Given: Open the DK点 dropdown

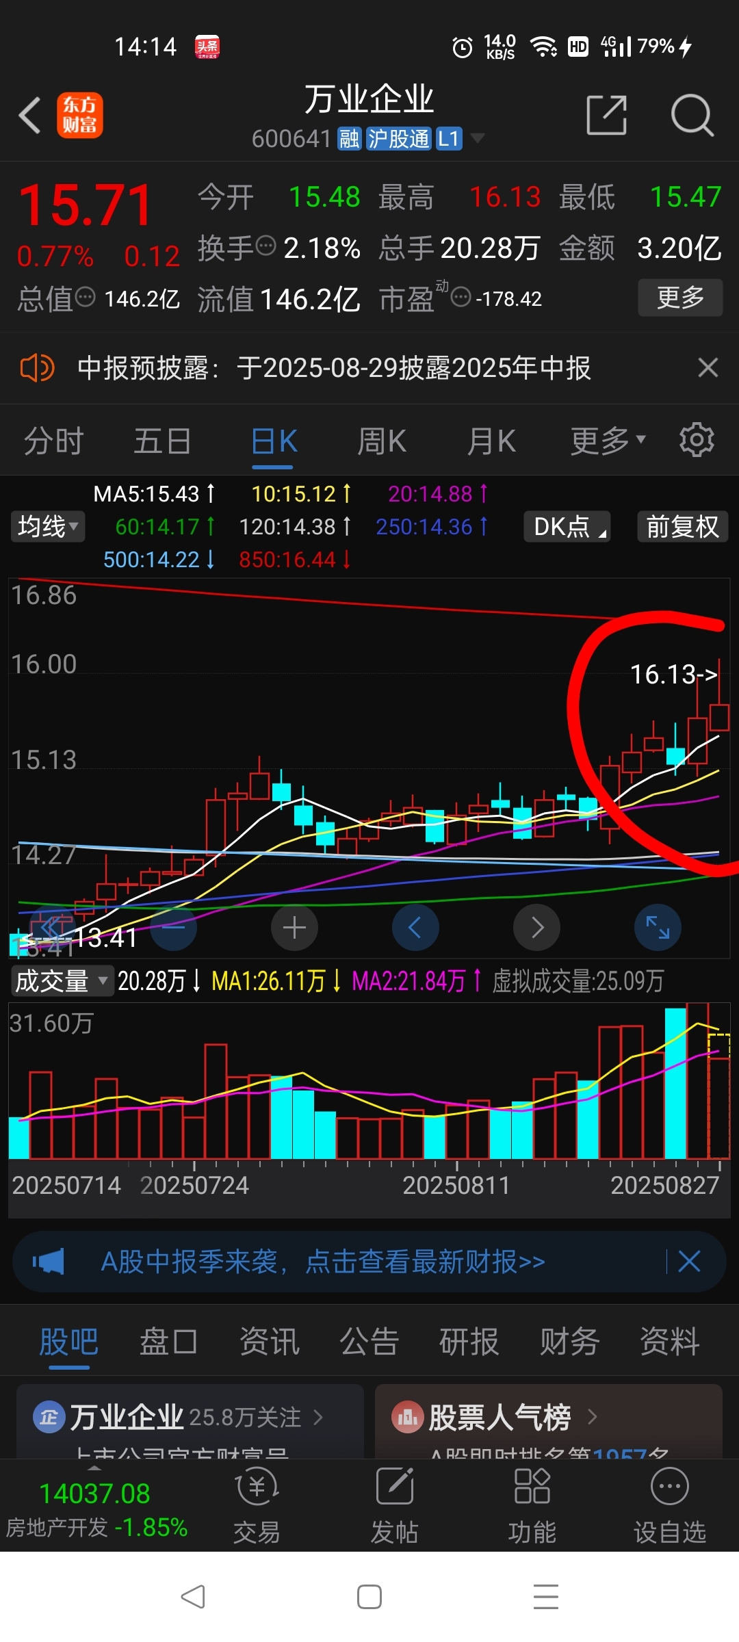Looking at the screenshot, I should point(567,527).
